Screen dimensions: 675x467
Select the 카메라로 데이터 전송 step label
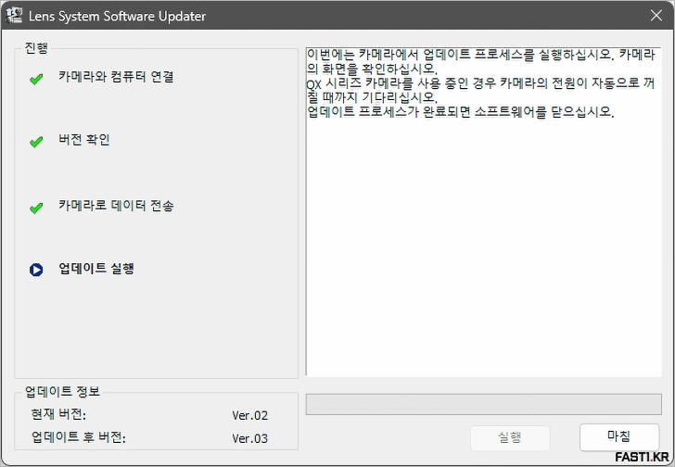coord(116,206)
